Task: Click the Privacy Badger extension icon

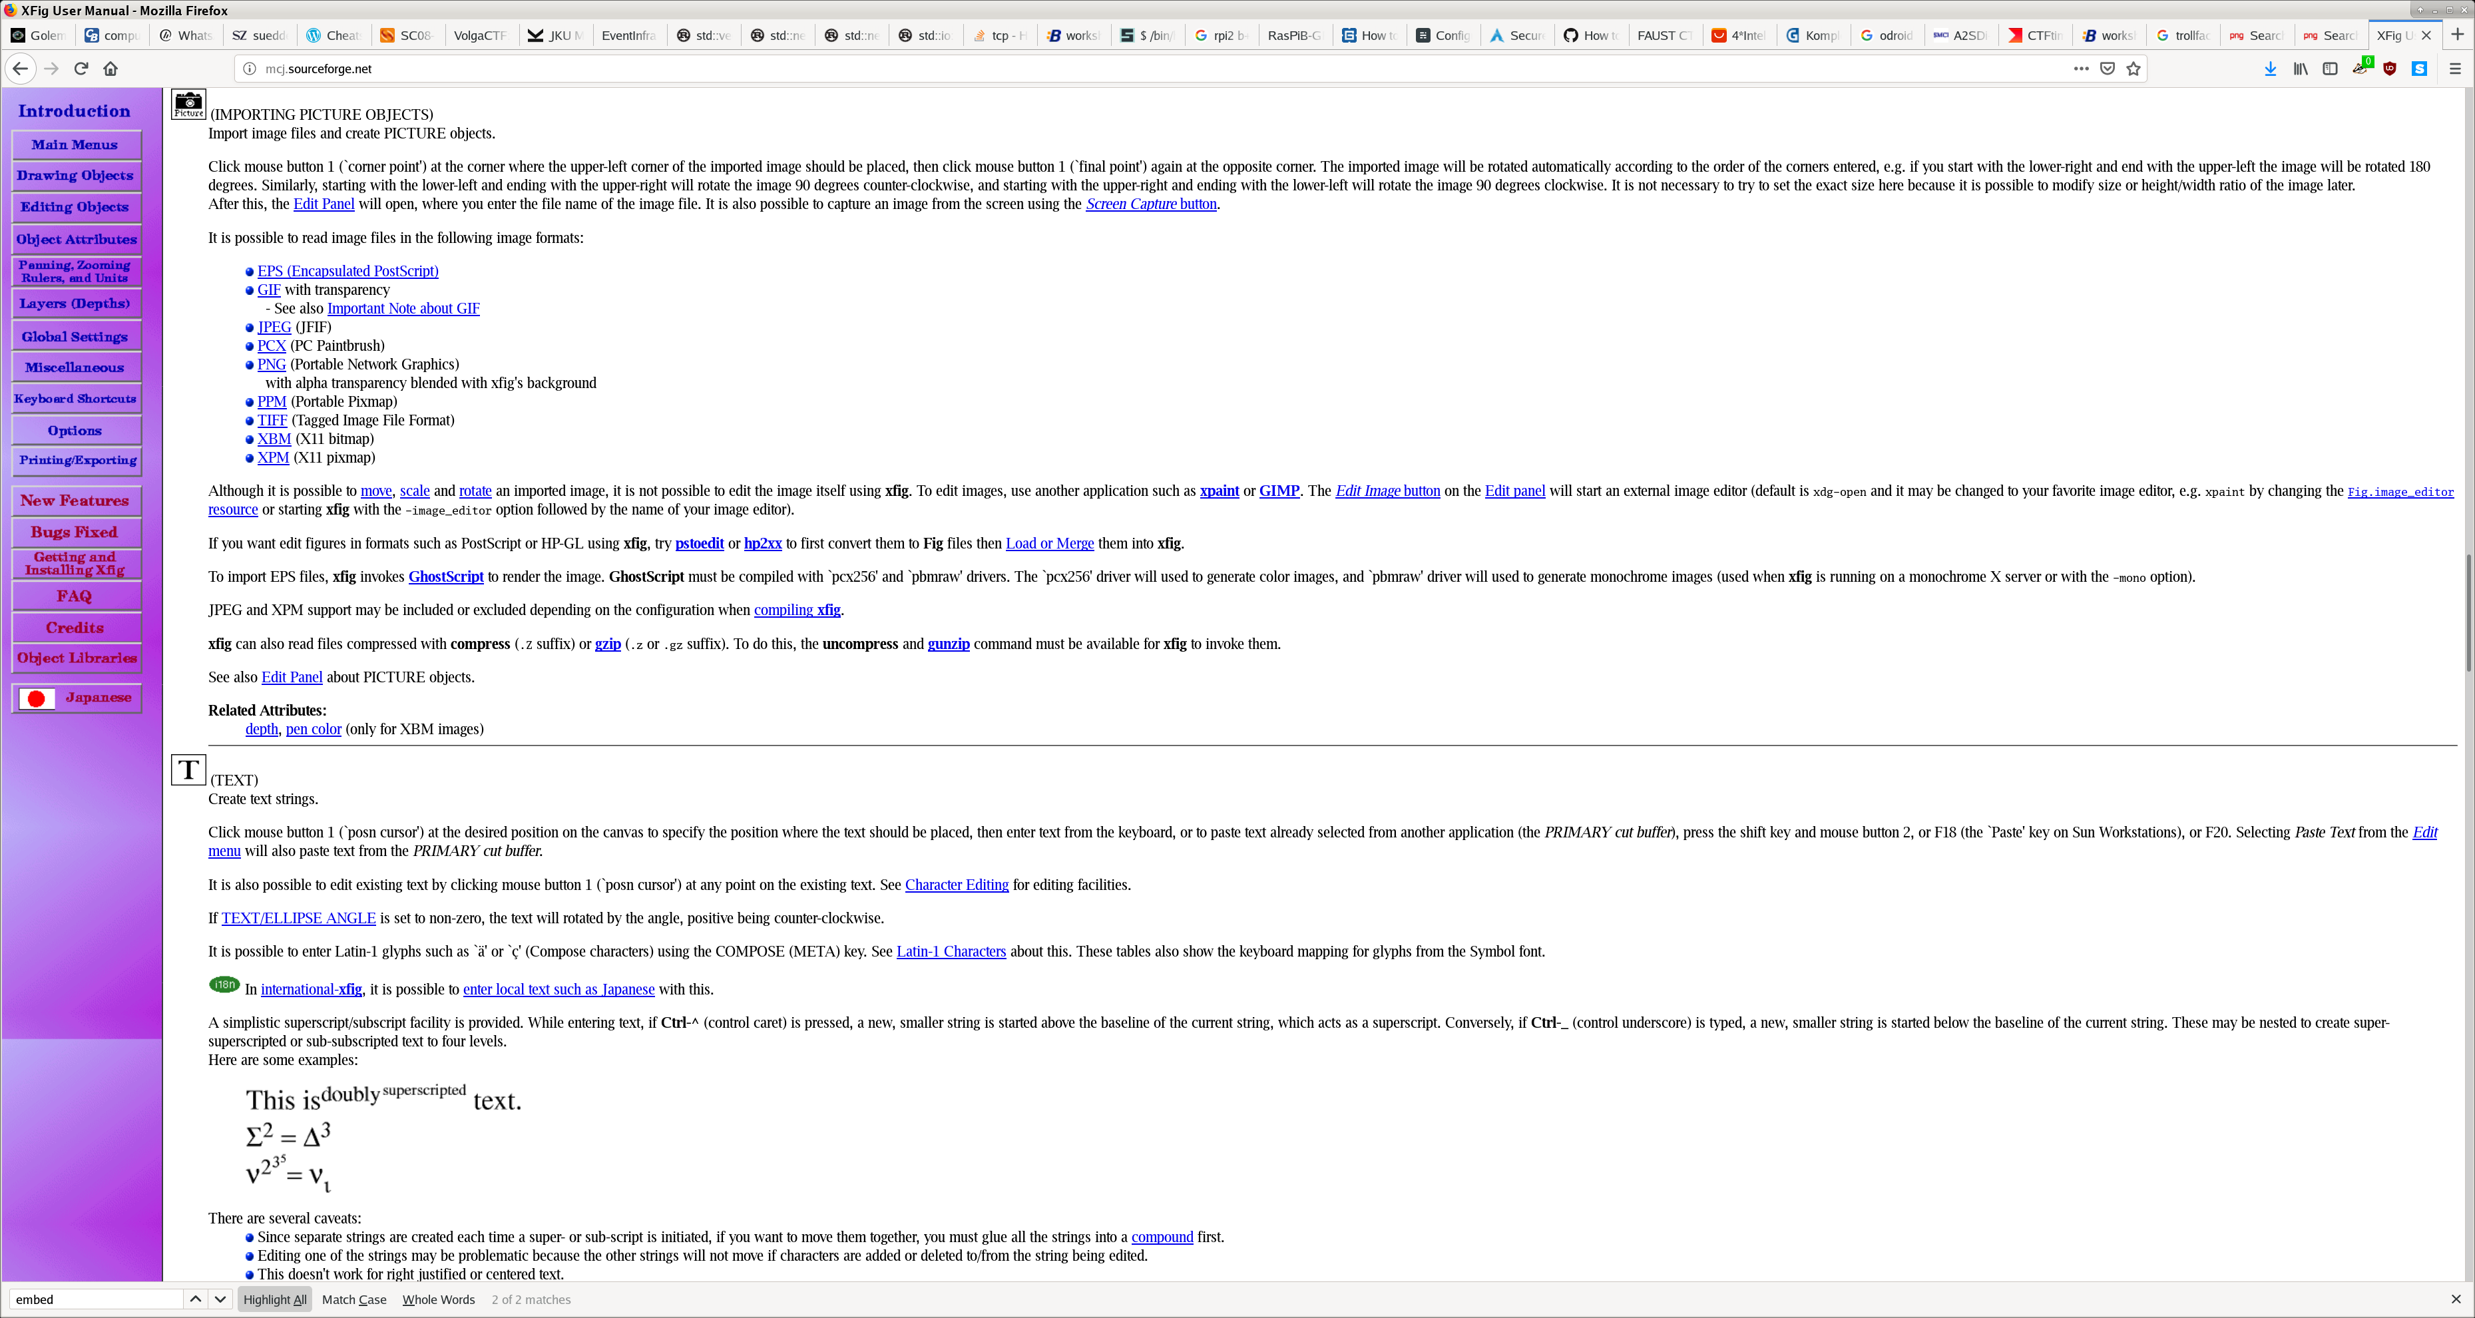Action: tap(2361, 68)
